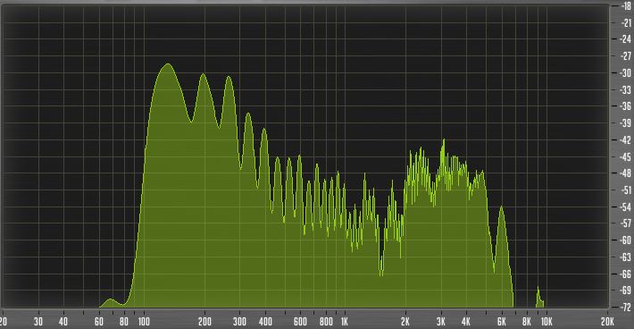
Task: Click the small bump tip near 70 Hz
Action: (110, 299)
